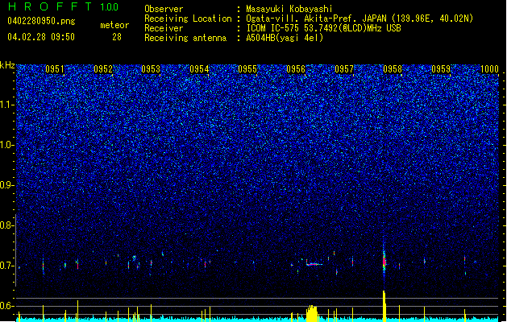
Task: Click the 'Receiving antenna' field label
Action: click(185, 38)
